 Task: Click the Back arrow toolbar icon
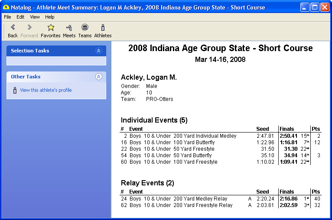click(x=13, y=28)
